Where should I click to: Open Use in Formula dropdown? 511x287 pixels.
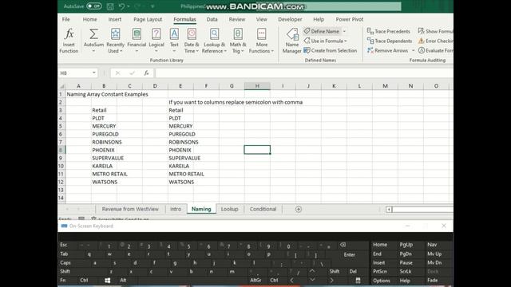click(x=326, y=41)
